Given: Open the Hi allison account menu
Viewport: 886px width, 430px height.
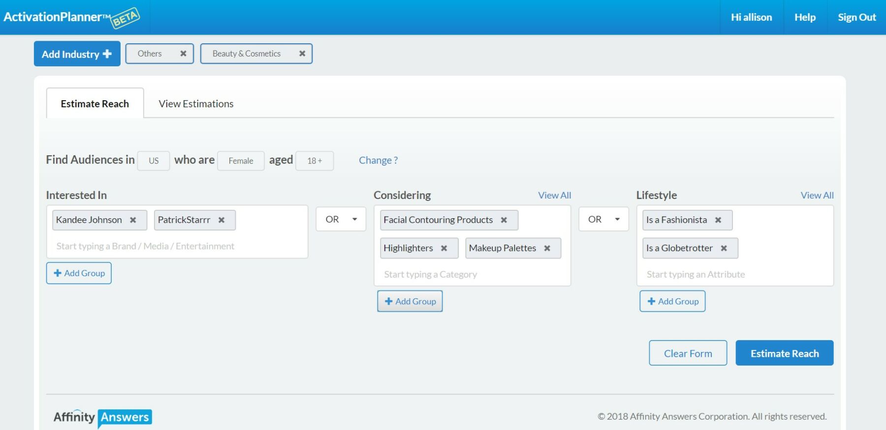Looking at the screenshot, I should point(751,17).
